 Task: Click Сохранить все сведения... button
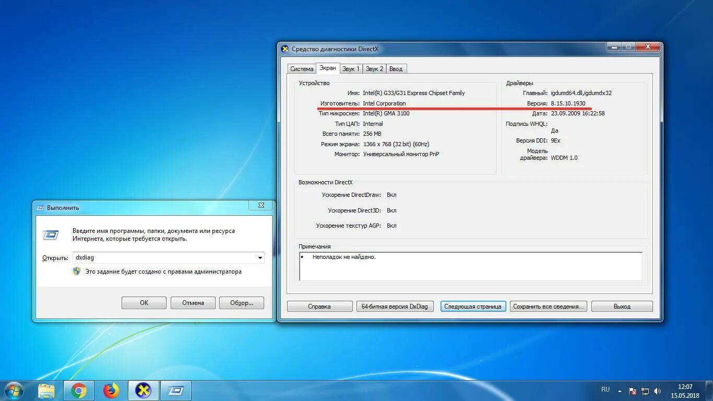pos(549,306)
